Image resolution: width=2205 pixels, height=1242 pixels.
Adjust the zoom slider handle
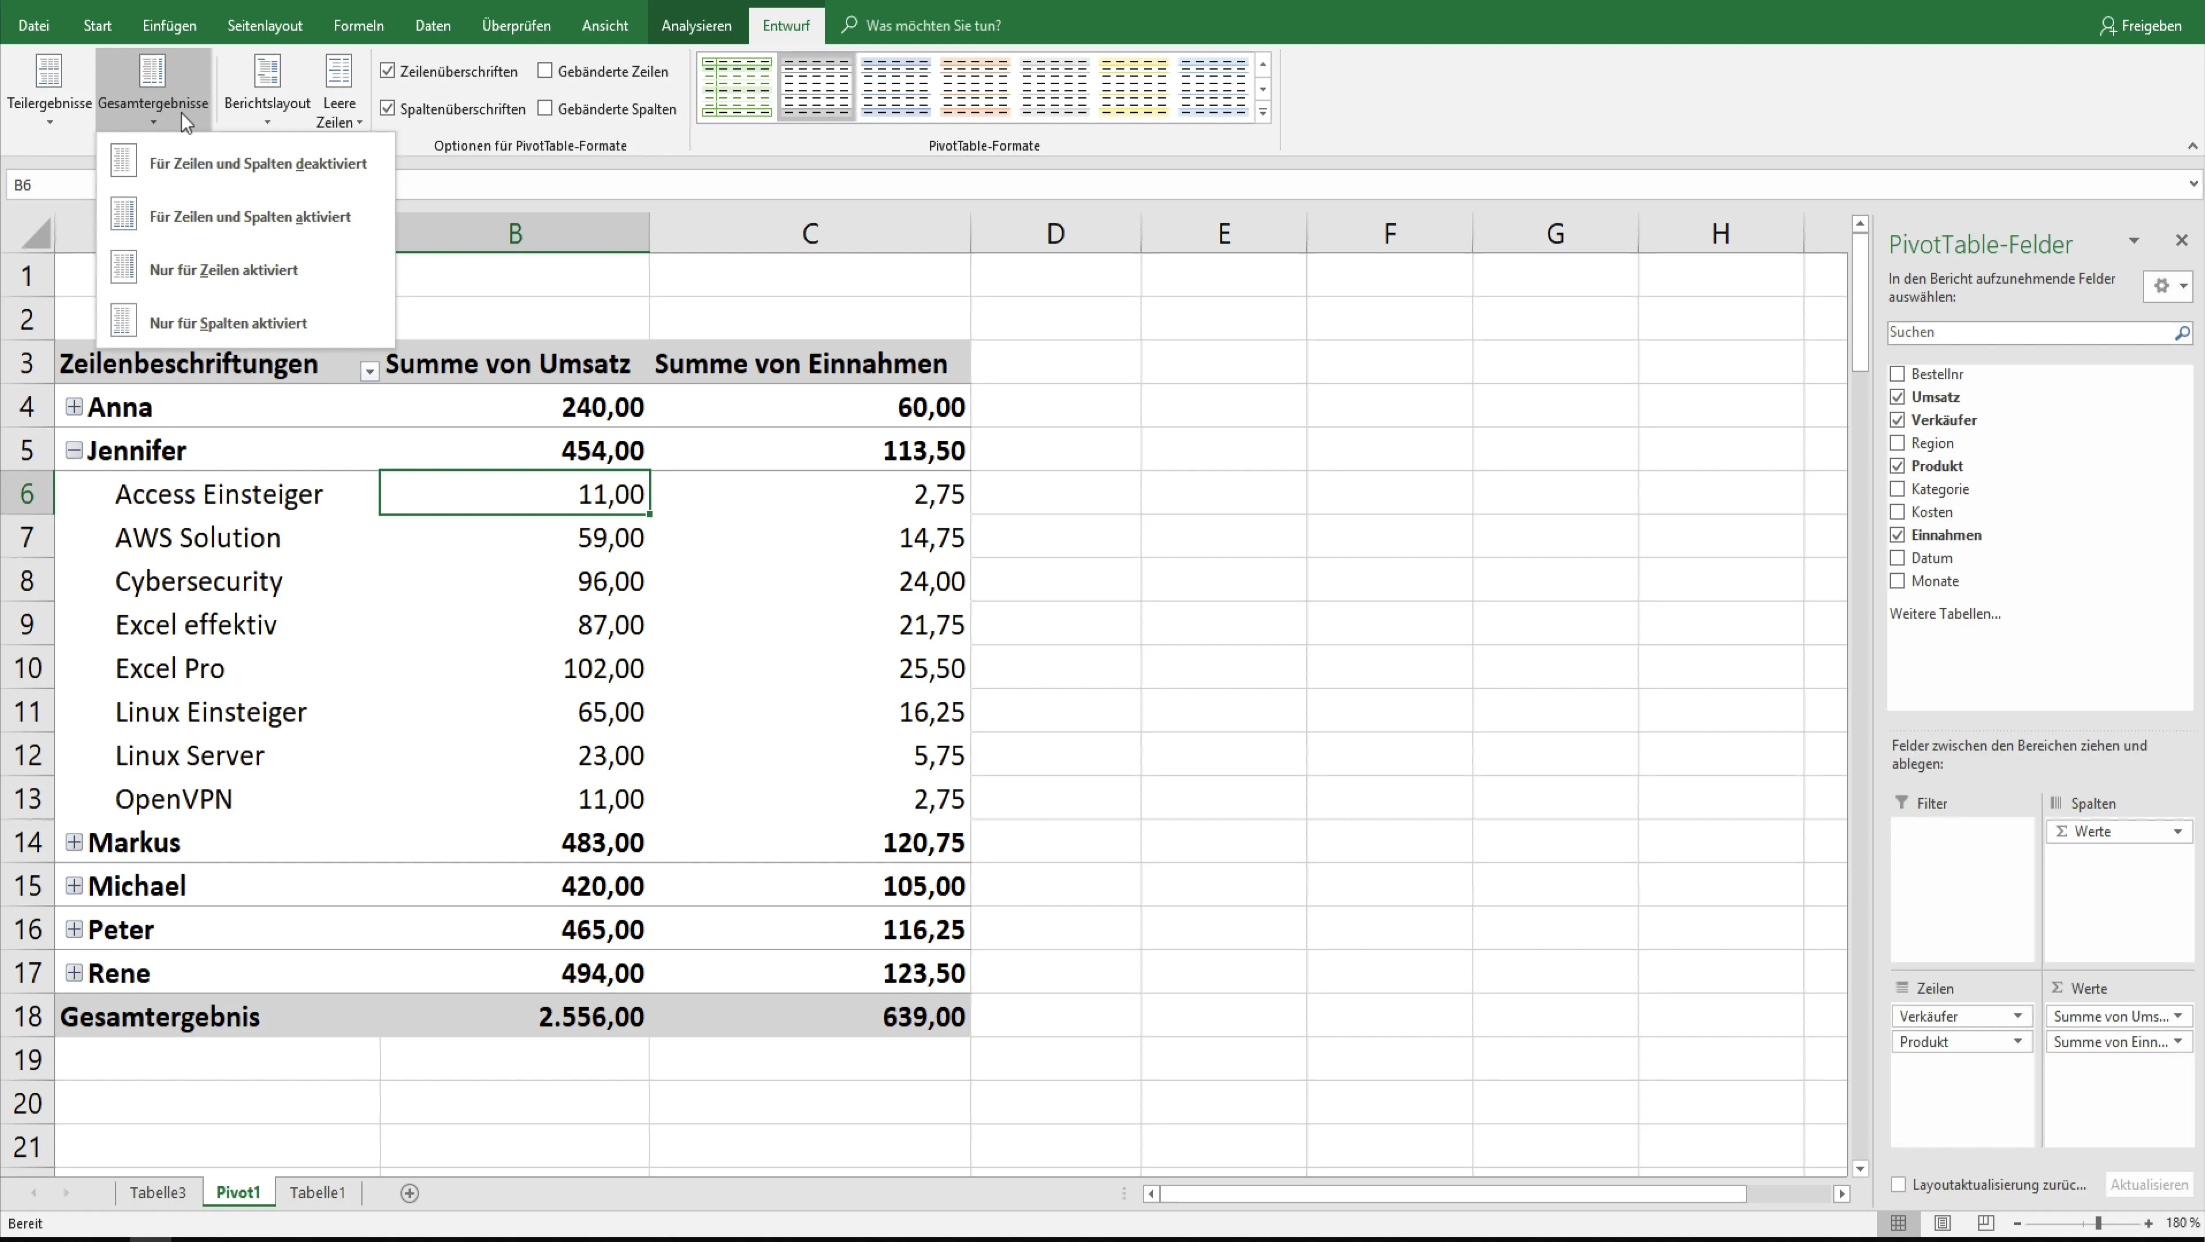coord(2098,1224)
